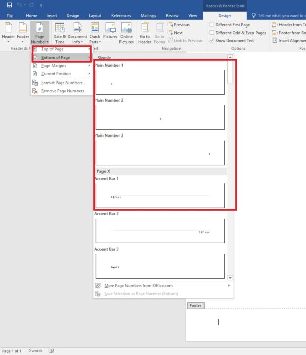306x355 pixels.
Task: Uncheck Show Document Text checkbox
Action: click(x=212, y=41)
